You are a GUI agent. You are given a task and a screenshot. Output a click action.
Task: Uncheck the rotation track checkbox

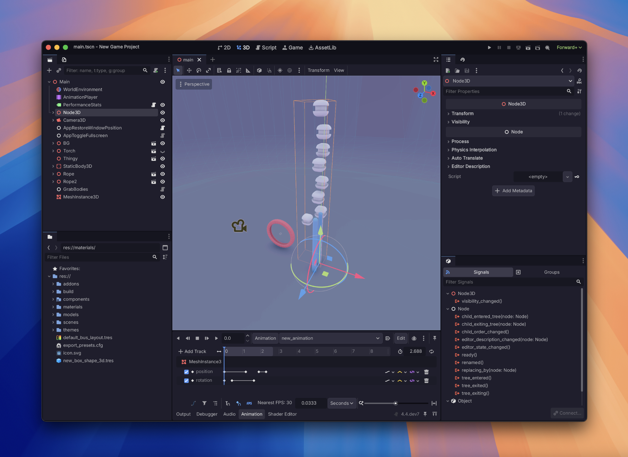(186, 381)
